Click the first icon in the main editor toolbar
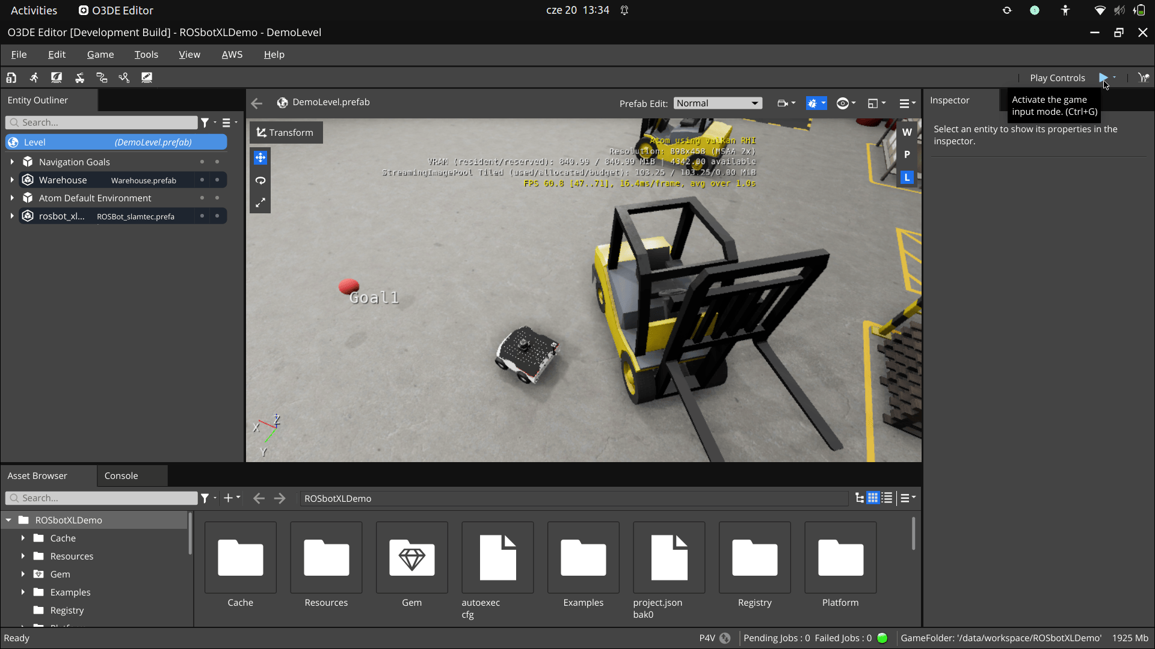Image resolution: width=1155 pixels, height=649 pixels. 11,78
